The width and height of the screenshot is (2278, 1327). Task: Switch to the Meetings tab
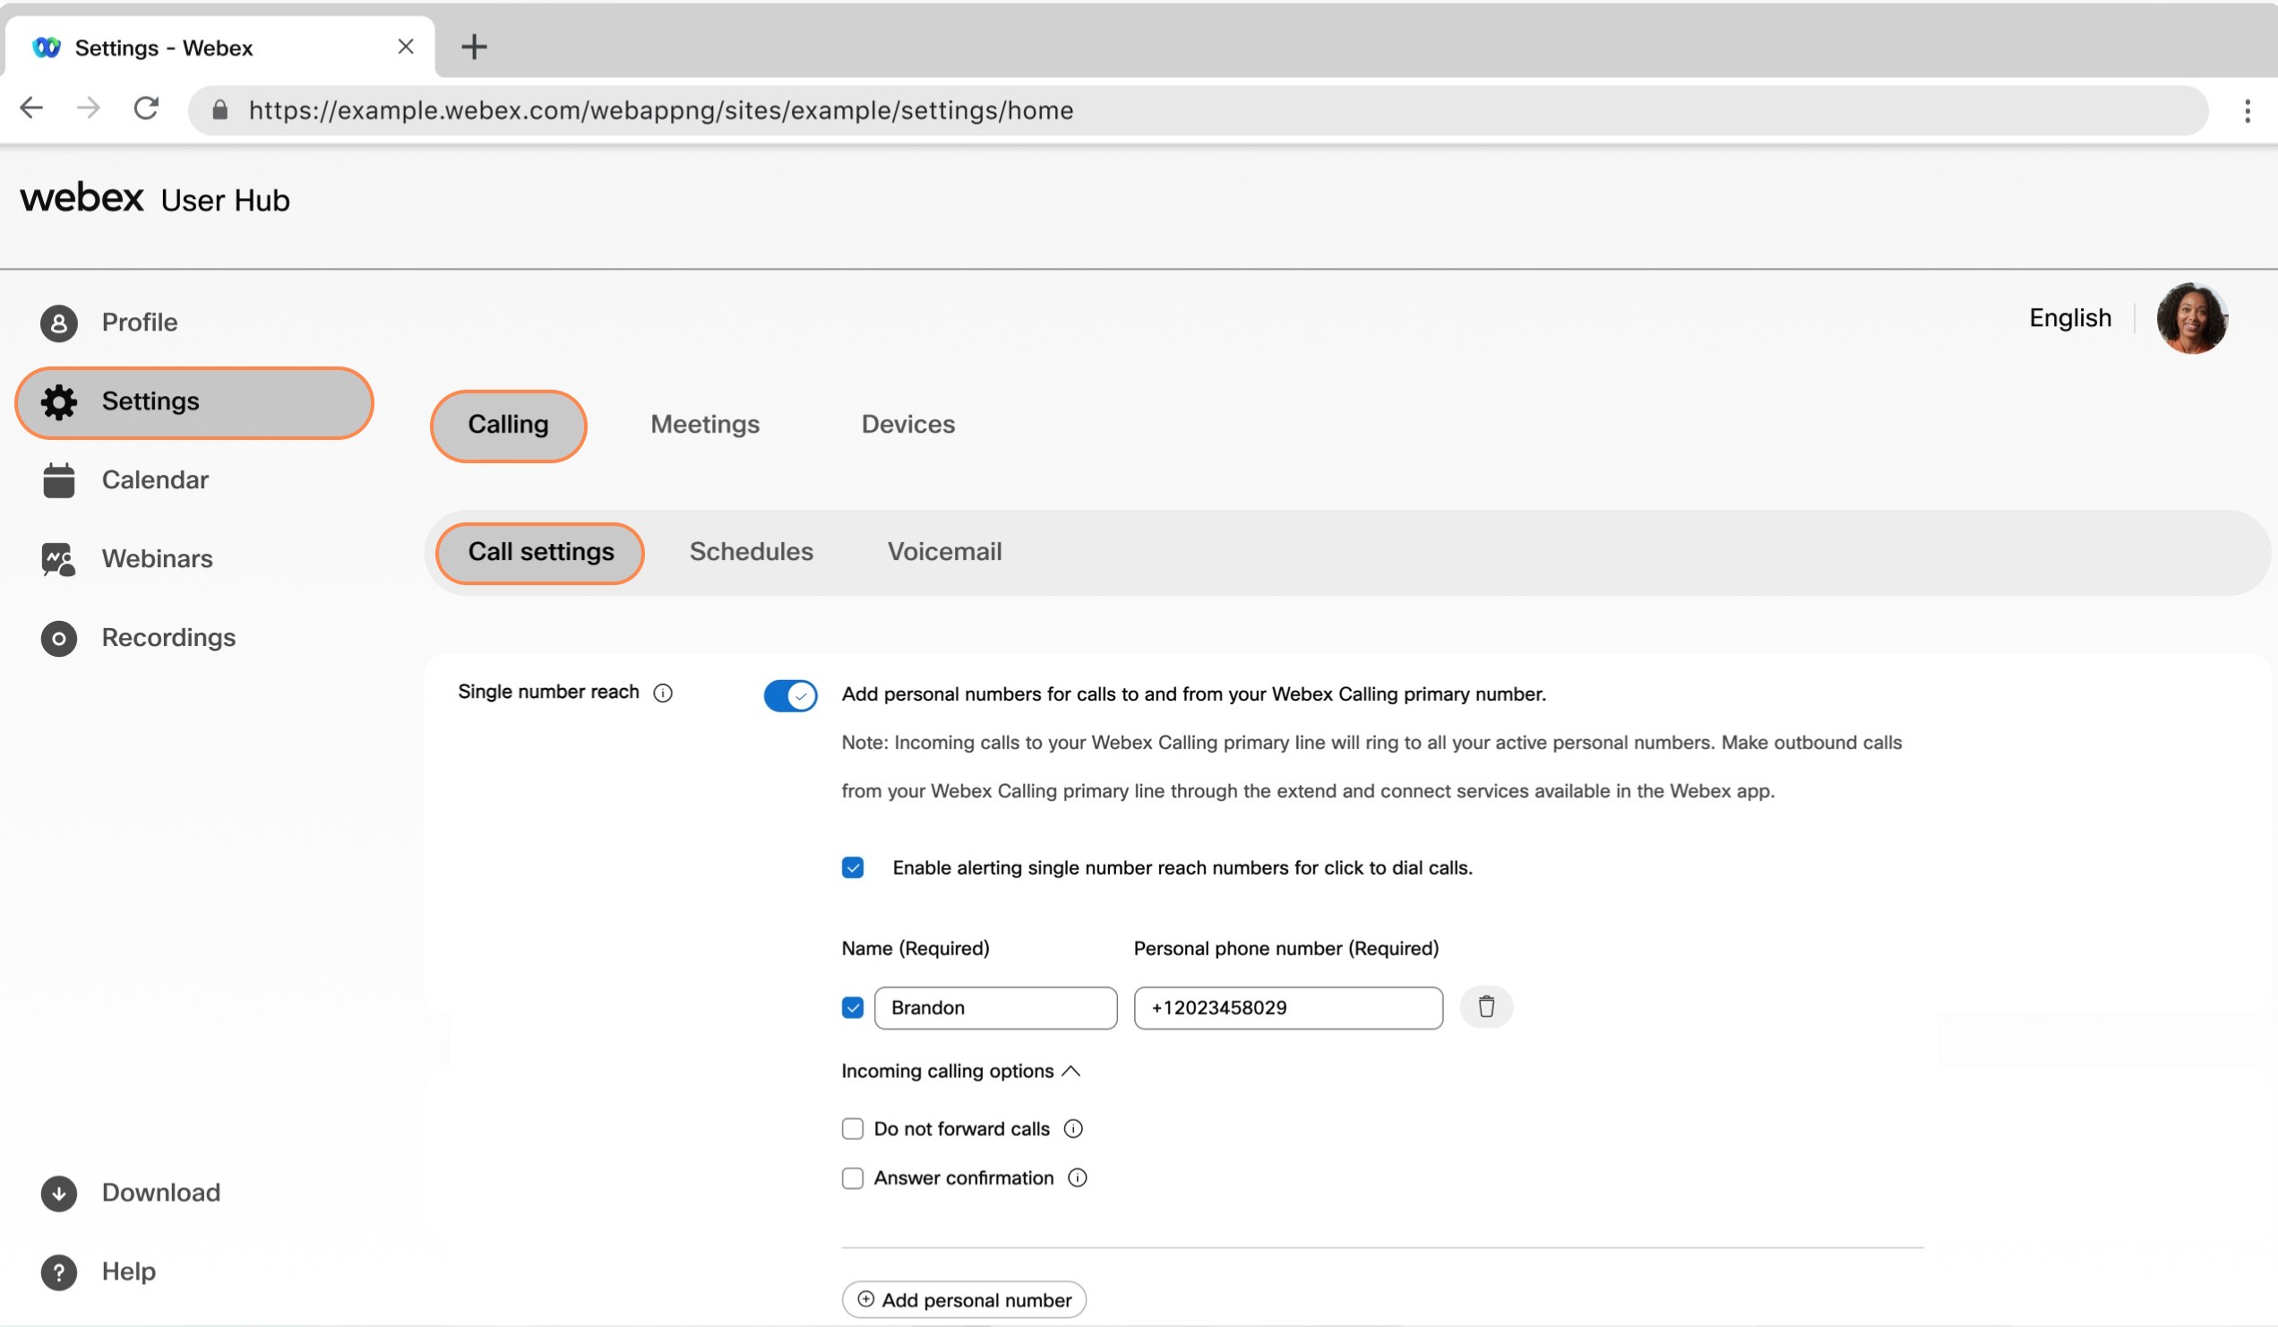click(705, 425)
